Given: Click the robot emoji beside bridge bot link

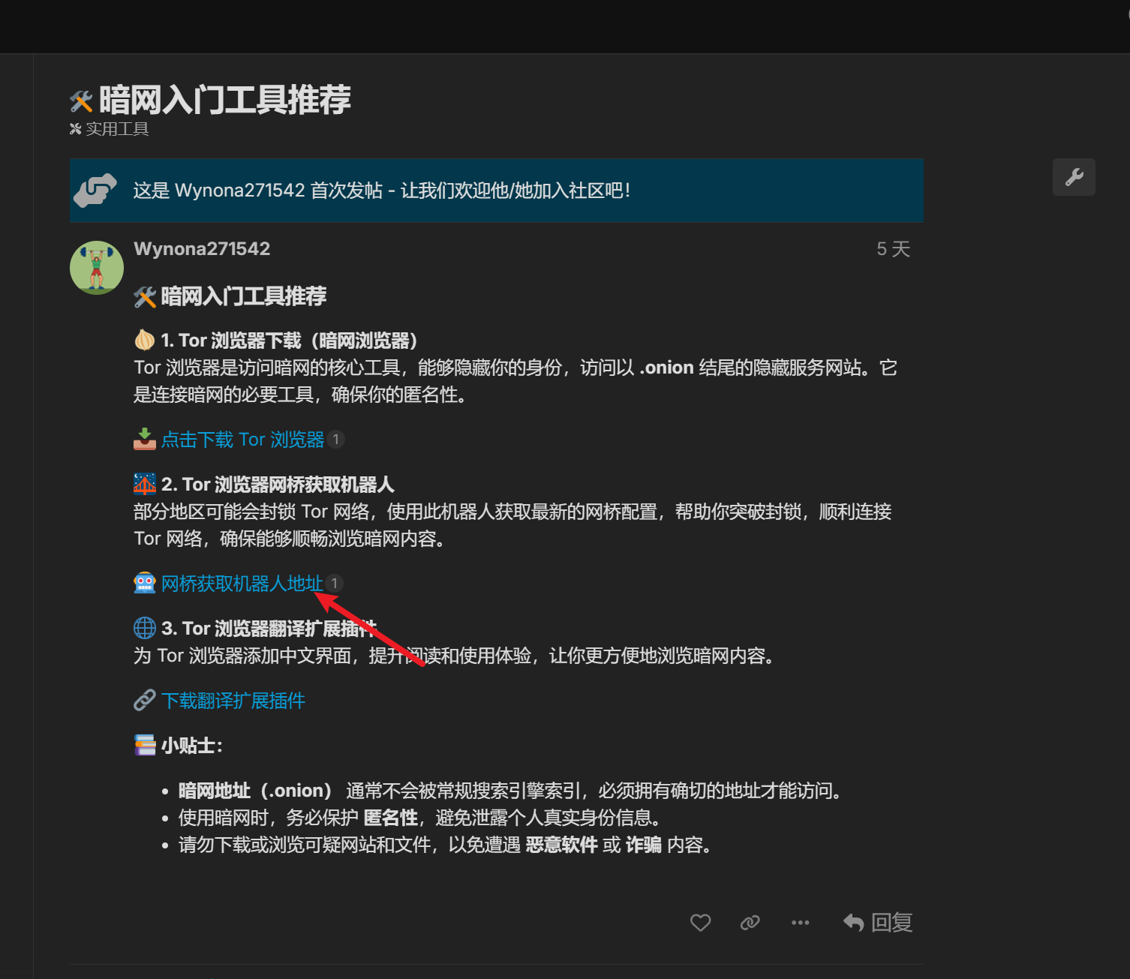Looking at the screenshot, I should [x=145, y=583].
